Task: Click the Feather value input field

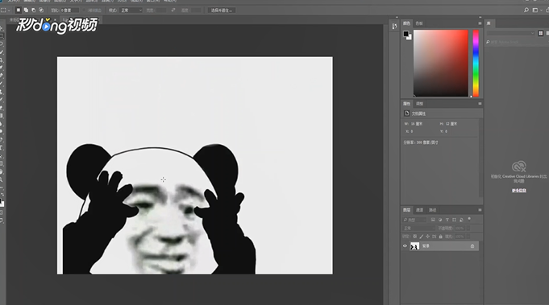Action: point(69,10)
